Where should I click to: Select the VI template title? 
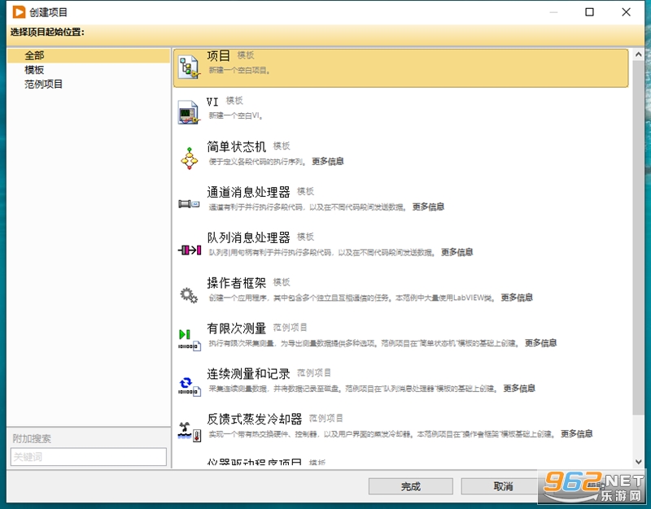212,101
